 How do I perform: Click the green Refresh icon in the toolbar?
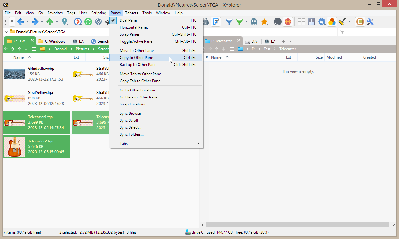(88, 22)
